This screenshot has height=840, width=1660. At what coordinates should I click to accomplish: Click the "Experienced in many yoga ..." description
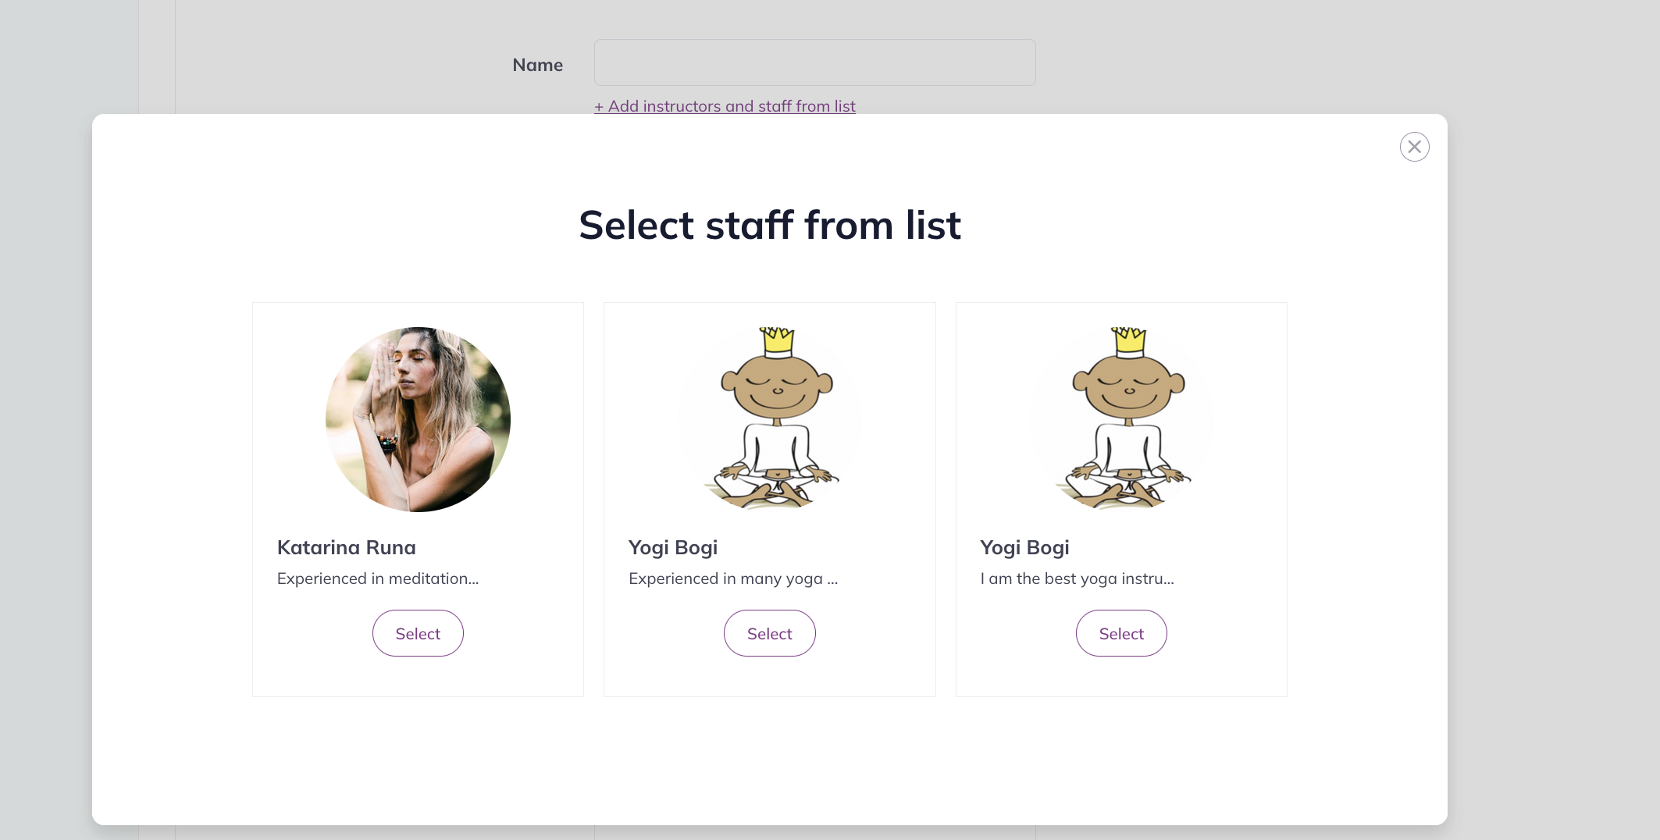733,578
